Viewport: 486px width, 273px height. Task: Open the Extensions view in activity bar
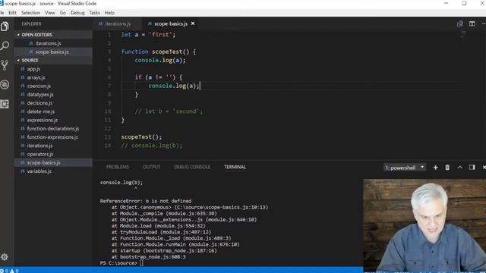(5, 104)
